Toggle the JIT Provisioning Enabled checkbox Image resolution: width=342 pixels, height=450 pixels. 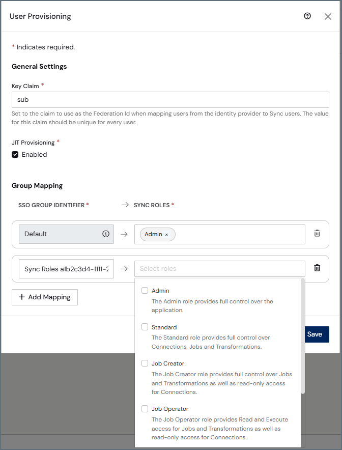(x=15, y=155)
